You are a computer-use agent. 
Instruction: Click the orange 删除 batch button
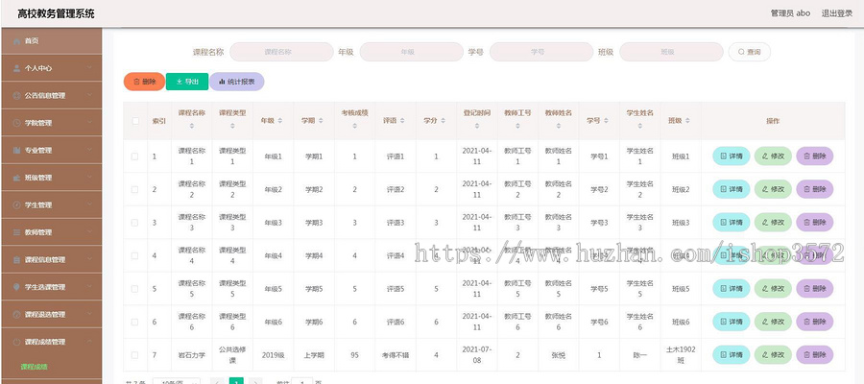(x=144, y=82)
